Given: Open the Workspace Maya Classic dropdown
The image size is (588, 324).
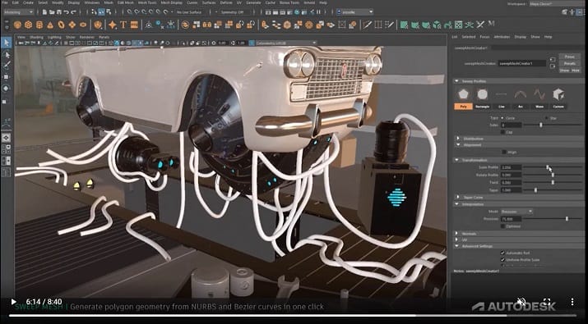Looking at the screenshot, I should pos(557,3).
